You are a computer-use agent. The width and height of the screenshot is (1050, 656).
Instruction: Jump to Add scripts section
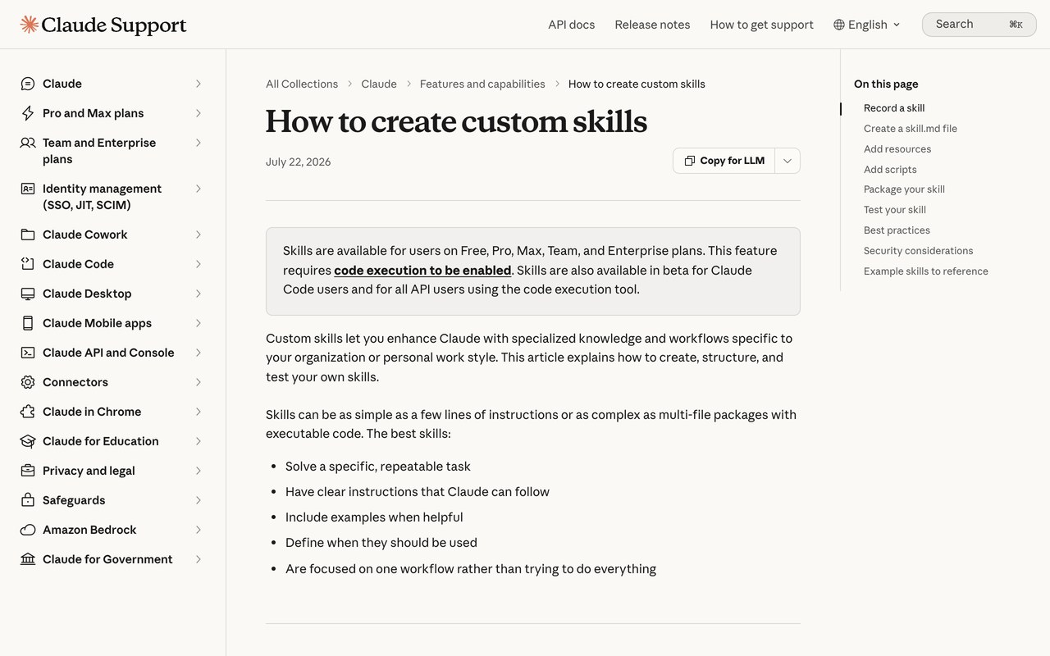click(x=890, y=170)
